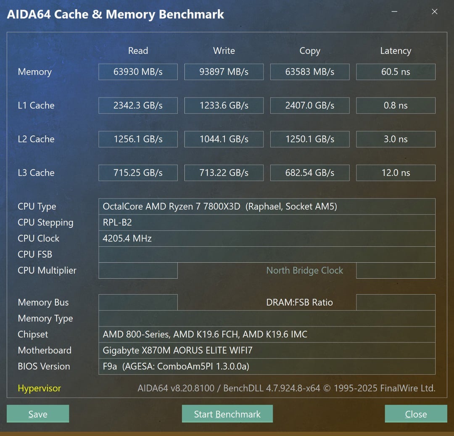Viewport: 454px width, 436px height.
Task: Select the L2 Cache Write 1044.1 GB/s field
Action: [224, 139]
